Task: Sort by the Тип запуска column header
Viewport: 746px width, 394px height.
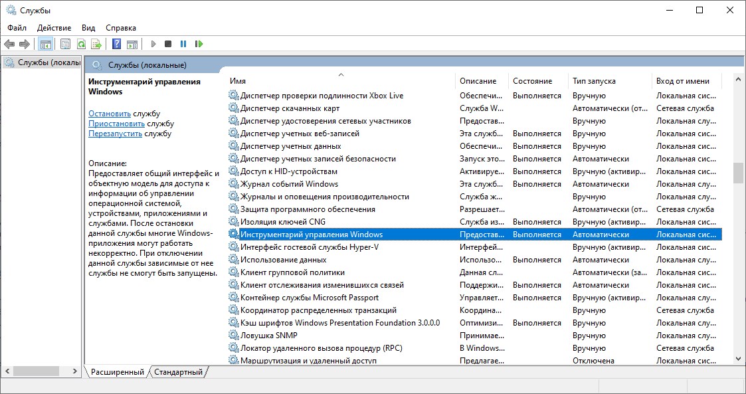Action: pyautogui.click(x=594, y=81)
